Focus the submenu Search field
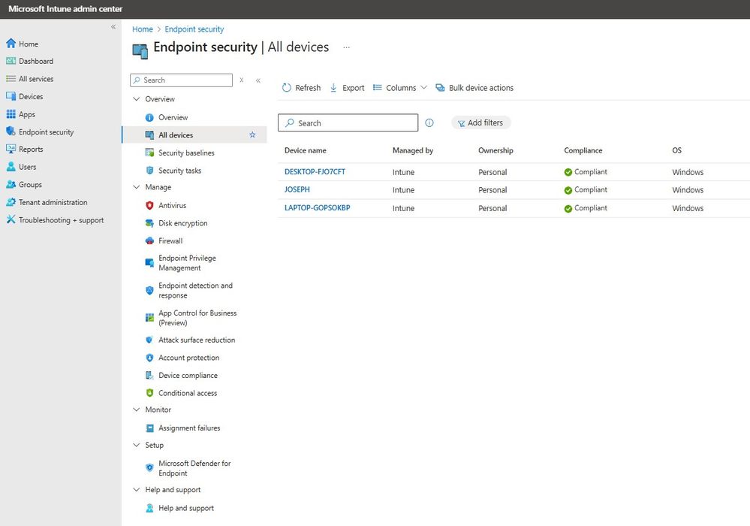The image size is (750, 526). [x=181, y=80]
